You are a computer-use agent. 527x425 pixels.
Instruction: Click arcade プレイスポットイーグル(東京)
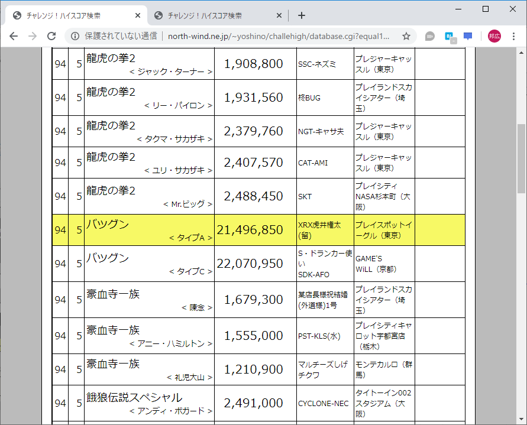(x=384, y=230)
